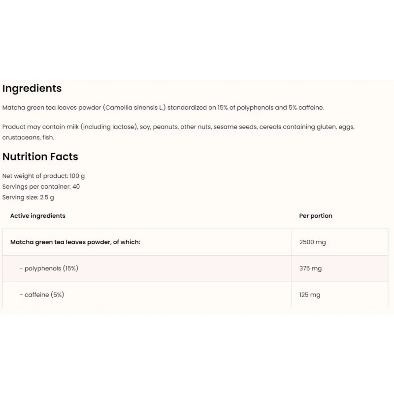Click 'Camellia sinensis L.' in the ingredients

point(135,108)
